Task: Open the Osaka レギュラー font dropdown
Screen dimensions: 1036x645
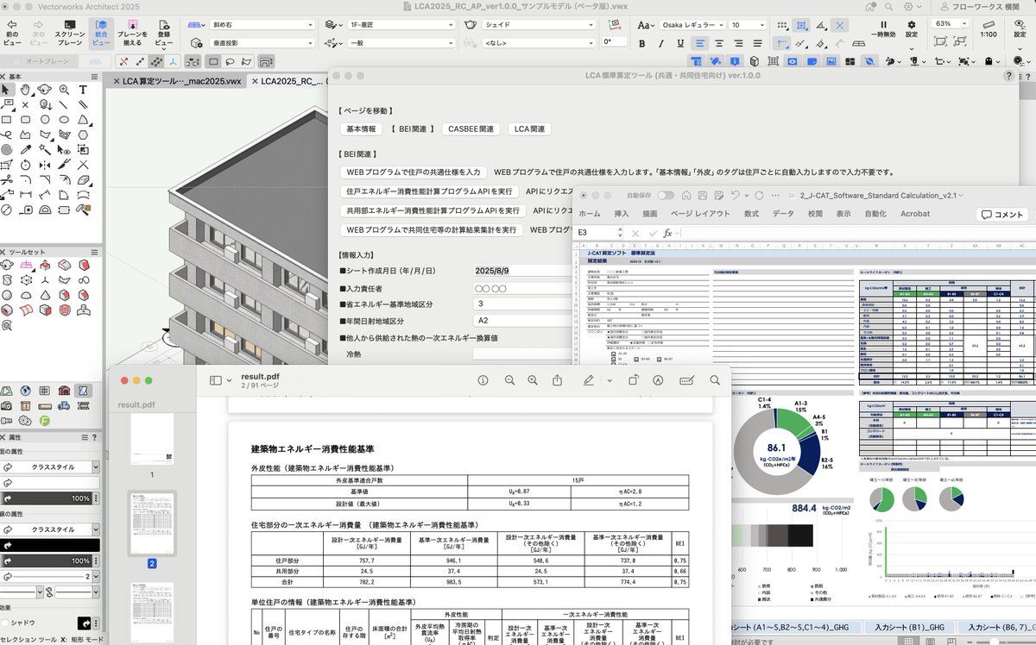Action: coord(693,25)
